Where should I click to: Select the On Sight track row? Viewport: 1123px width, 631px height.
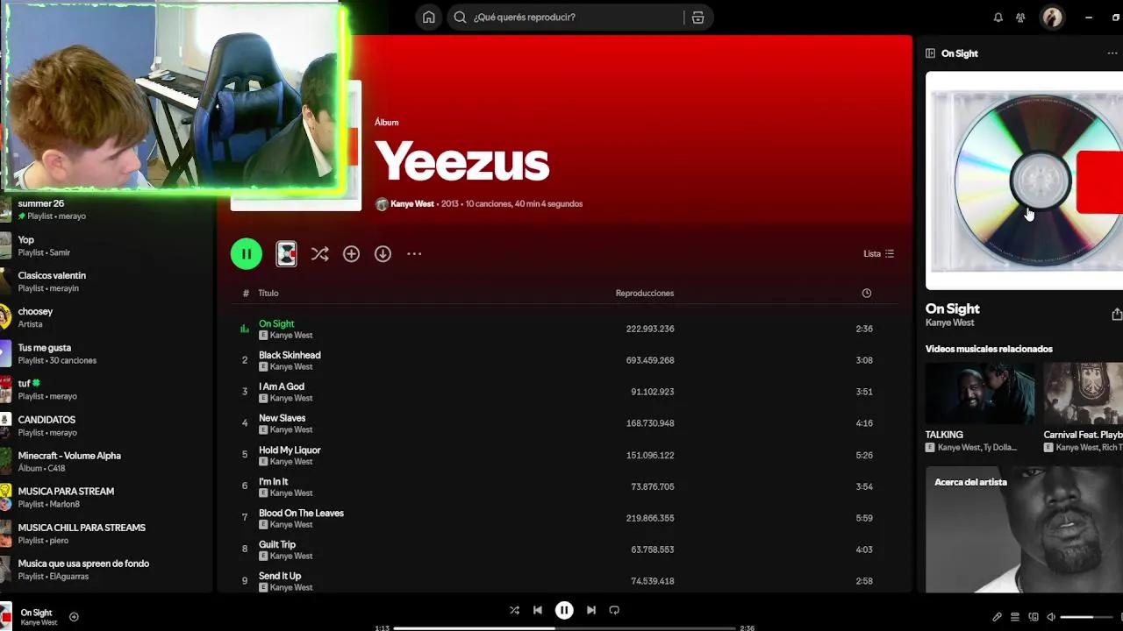(x=565, y=329)
